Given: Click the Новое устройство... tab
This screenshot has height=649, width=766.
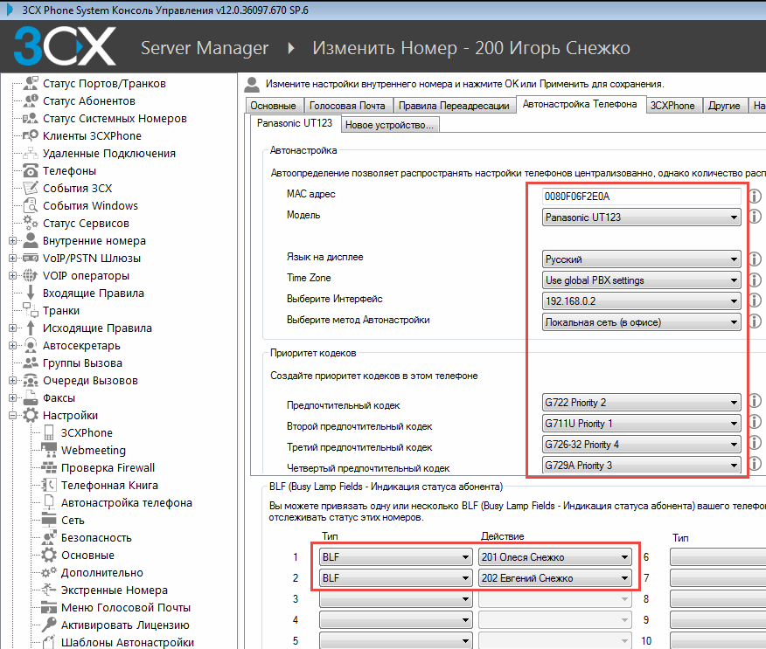Looking at the screenshot, I should point(390,125).
